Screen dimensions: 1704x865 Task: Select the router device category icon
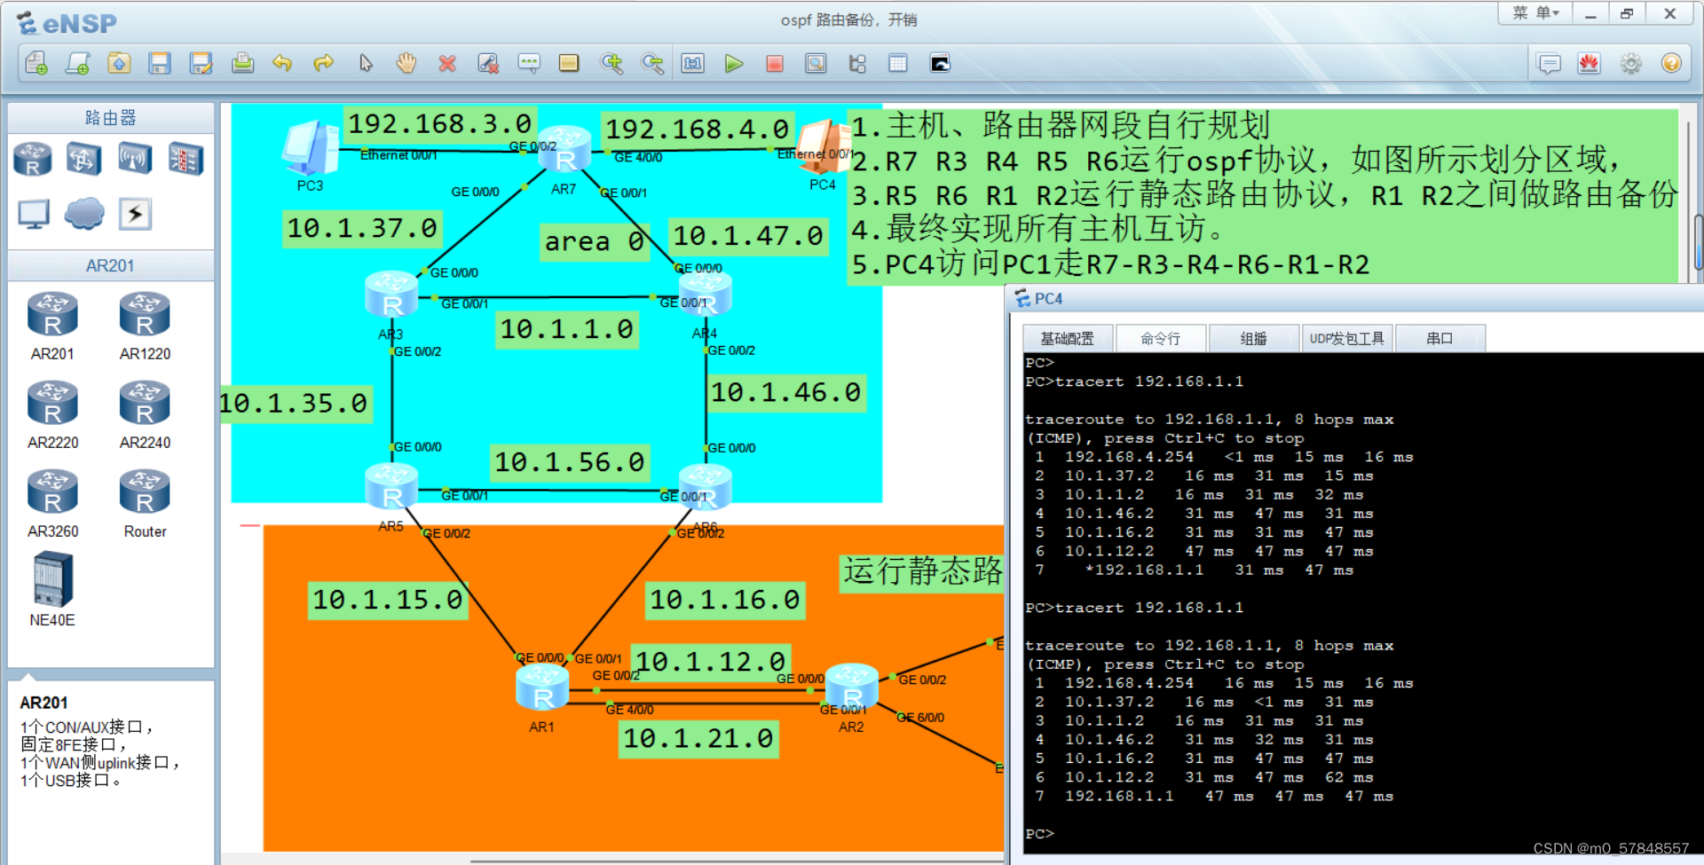coord(33,160)
